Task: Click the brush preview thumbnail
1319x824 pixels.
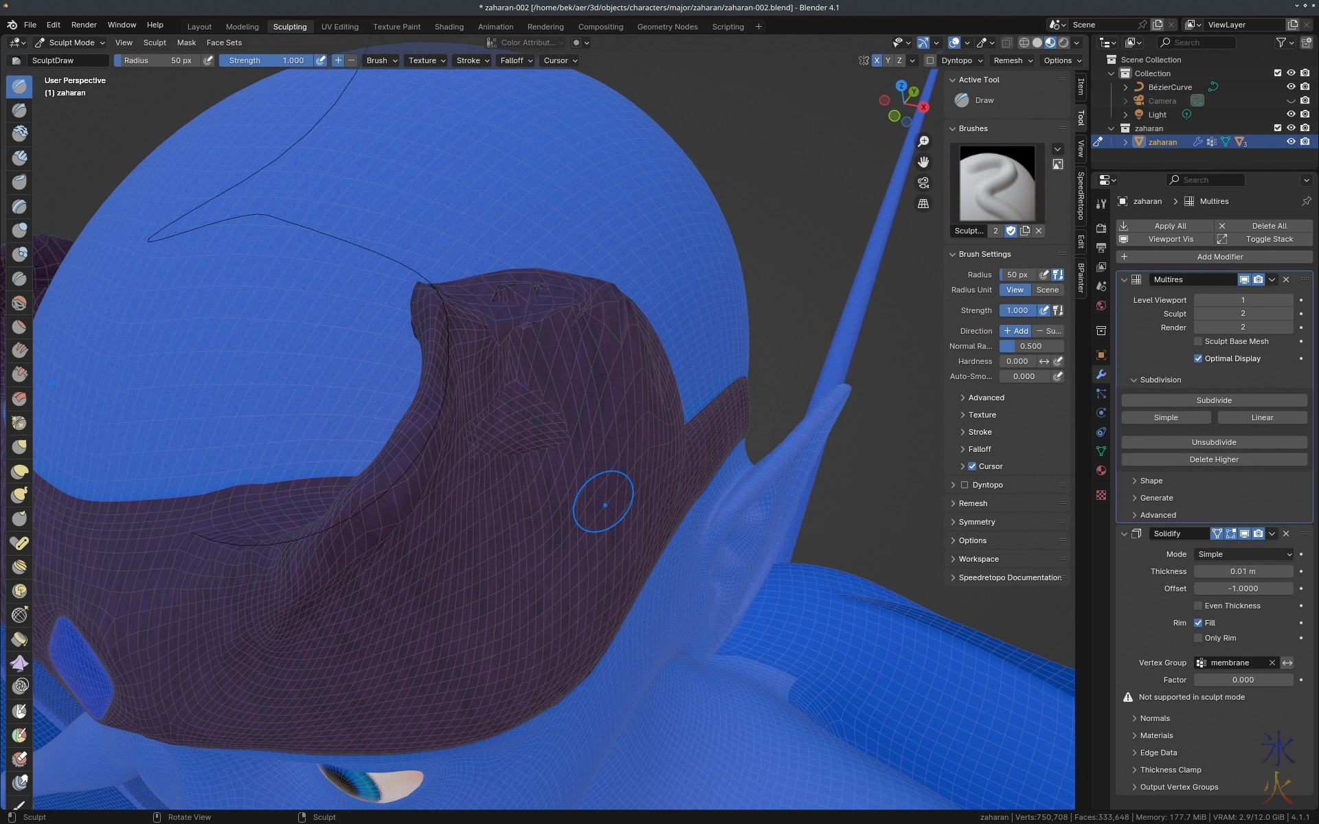Action: pos(997,183)
